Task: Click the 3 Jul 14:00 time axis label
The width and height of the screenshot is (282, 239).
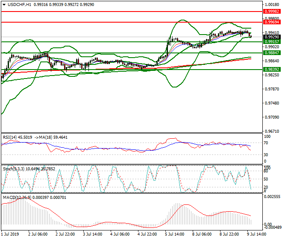Action: (93, 234)
